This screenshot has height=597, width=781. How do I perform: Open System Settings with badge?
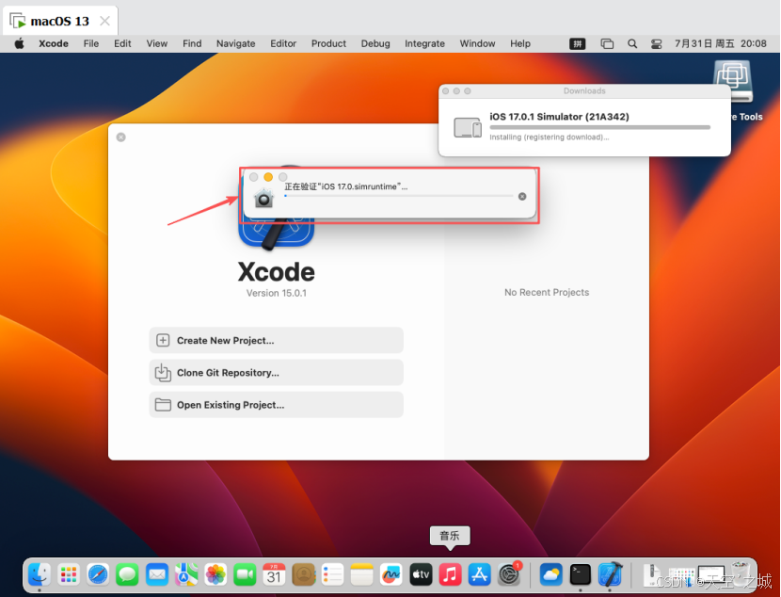pyautogui.click(x=509, y=574)
